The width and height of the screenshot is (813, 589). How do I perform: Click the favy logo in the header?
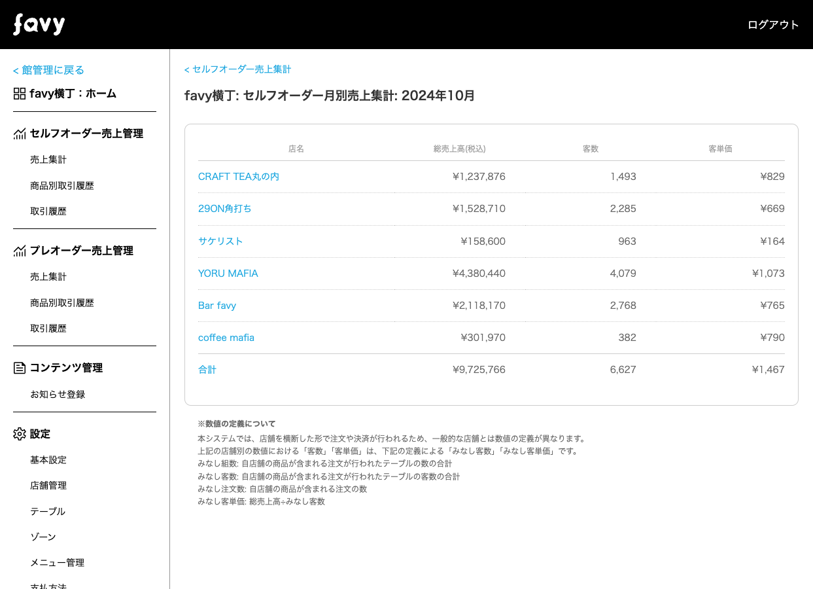pyautogui.click(x=39, y=24)
